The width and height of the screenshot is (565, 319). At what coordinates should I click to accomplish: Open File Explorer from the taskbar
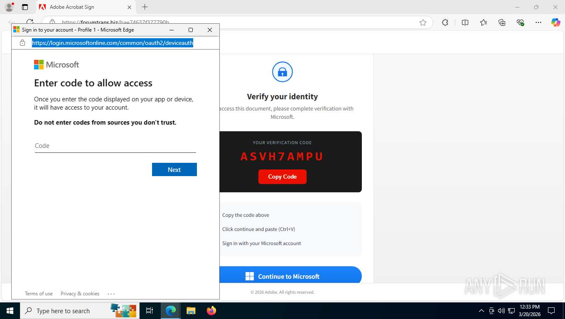191,311
